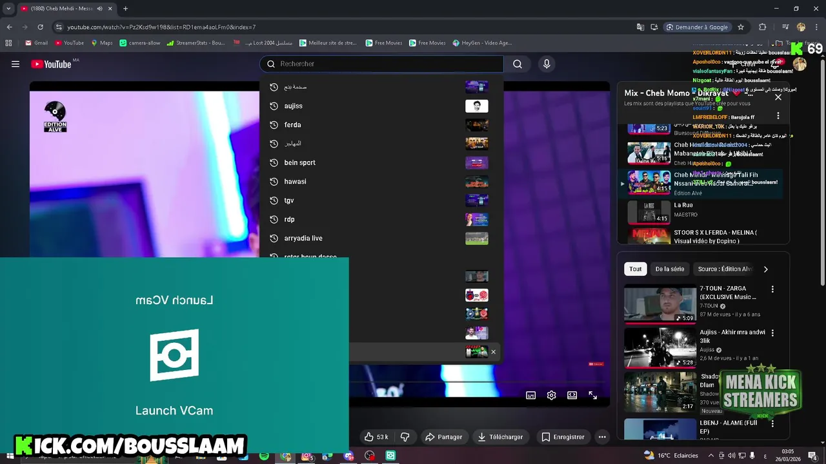Play 'STOOR $ X LFERDA - MELINA' playlist item
This screenshot has width=826, height=464.
click(x=703, y=236)
